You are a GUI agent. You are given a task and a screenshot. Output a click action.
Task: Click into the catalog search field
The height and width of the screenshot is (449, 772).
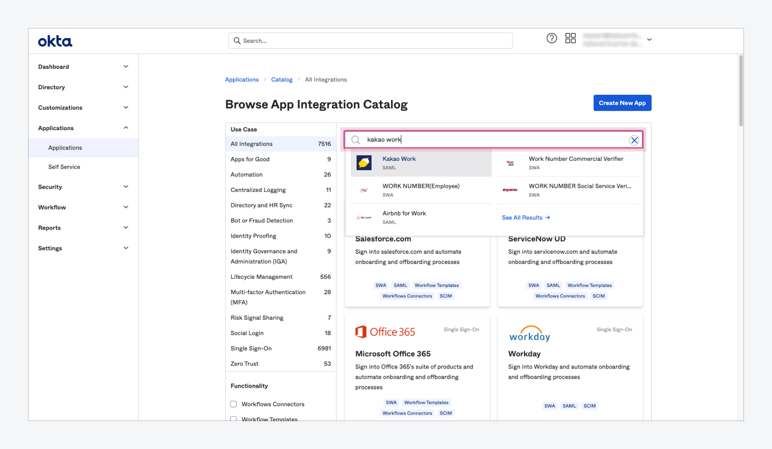493,140
